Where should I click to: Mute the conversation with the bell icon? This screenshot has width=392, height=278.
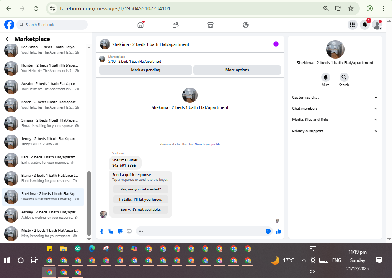tap(325, 77)
